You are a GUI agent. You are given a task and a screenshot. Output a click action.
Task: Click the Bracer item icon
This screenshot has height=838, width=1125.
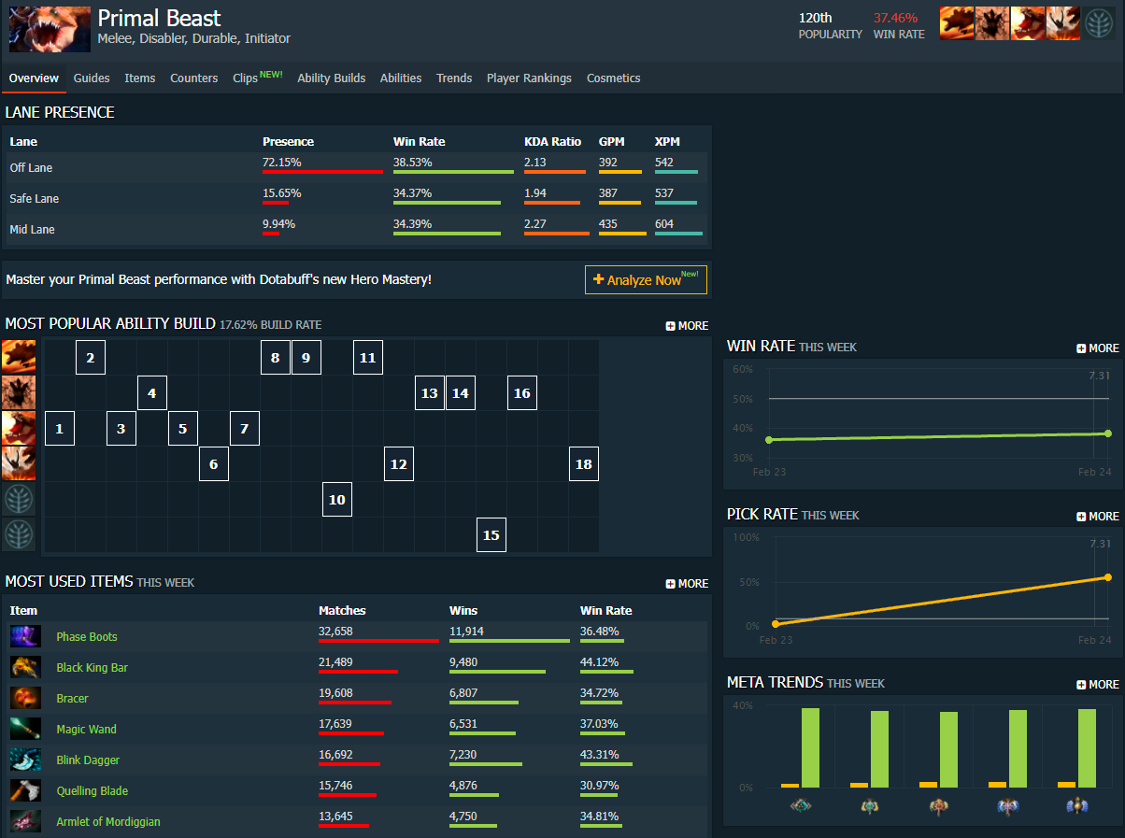[25, 699]
